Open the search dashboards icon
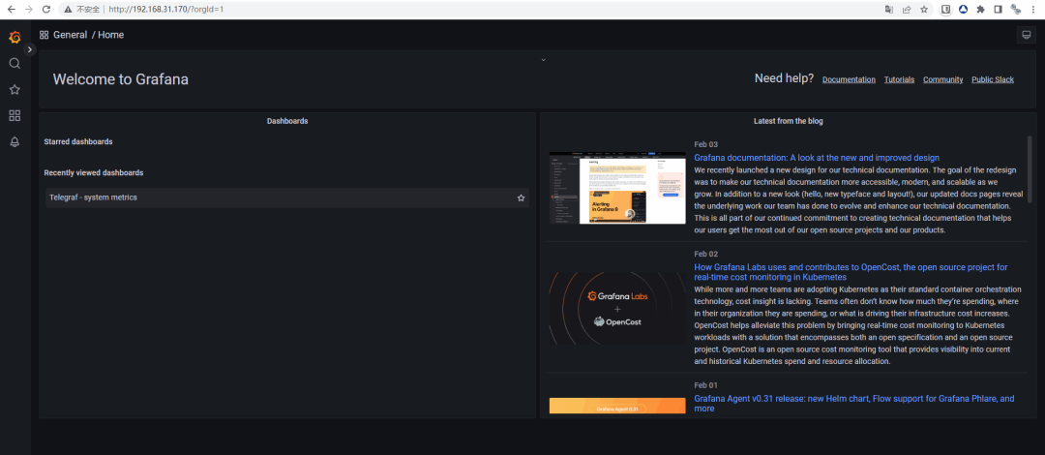Viewport: 1045px width, 455px height. 15,63
